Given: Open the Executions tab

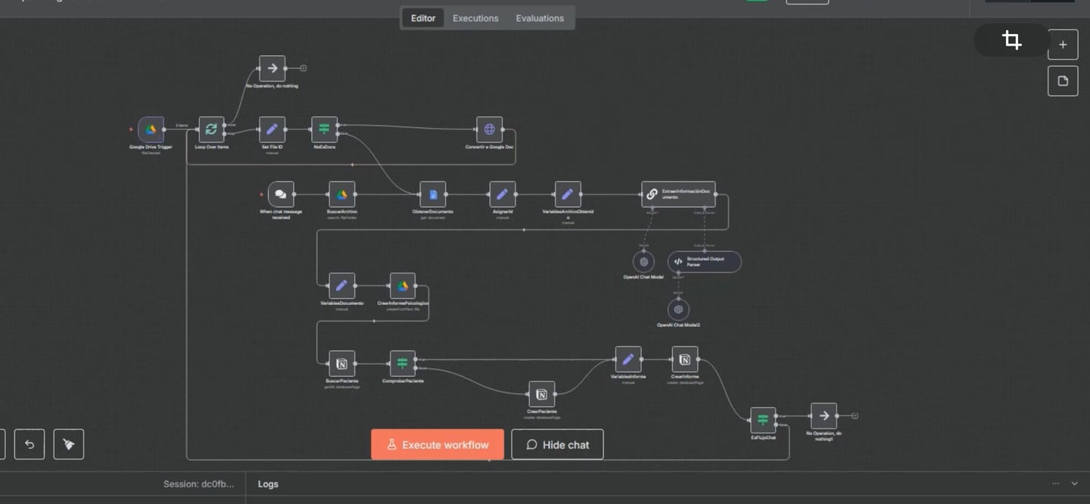Looking at the screenshot, I should click(475, 18).
